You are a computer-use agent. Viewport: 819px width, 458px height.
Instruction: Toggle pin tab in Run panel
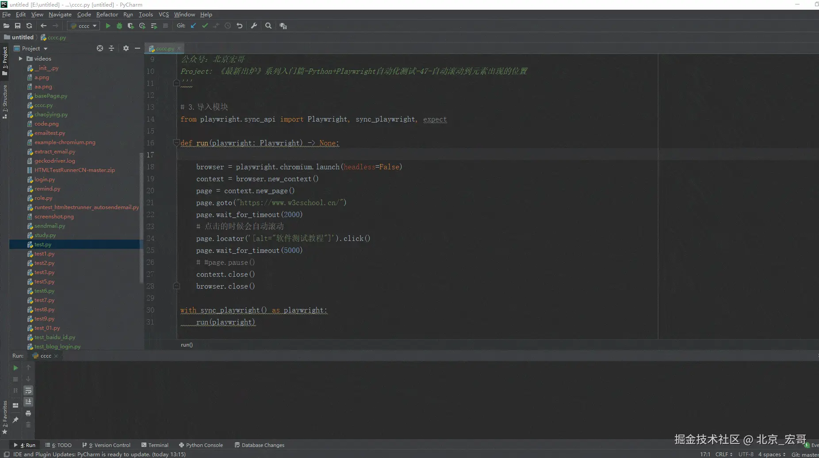(15, 420)
